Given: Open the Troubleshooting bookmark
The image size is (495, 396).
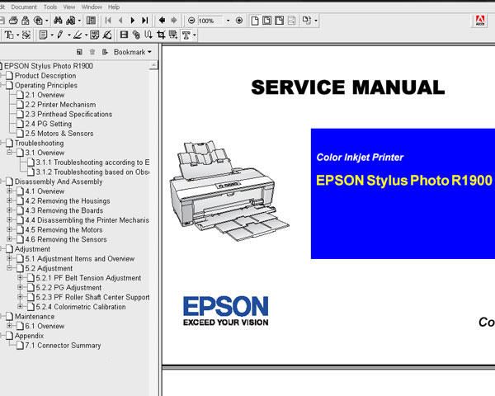Looking at the screenshot, I should point(39,143).
